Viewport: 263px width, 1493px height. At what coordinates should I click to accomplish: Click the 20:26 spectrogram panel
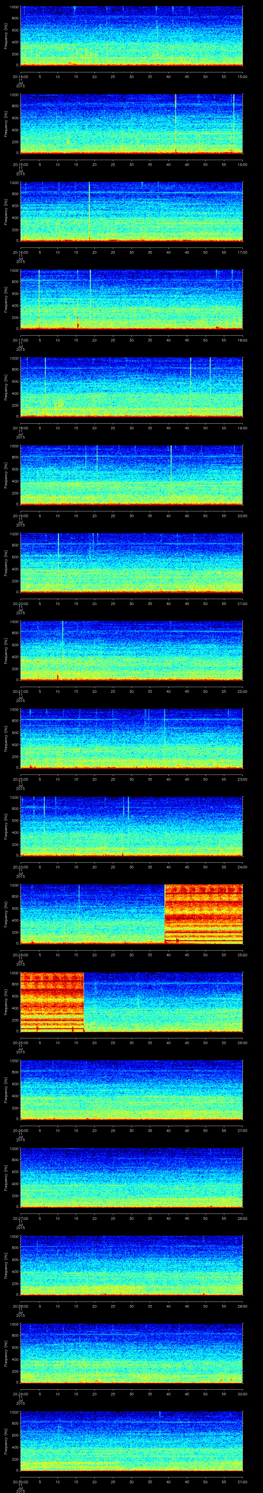pyautogui.click(x=131, y=1089)
